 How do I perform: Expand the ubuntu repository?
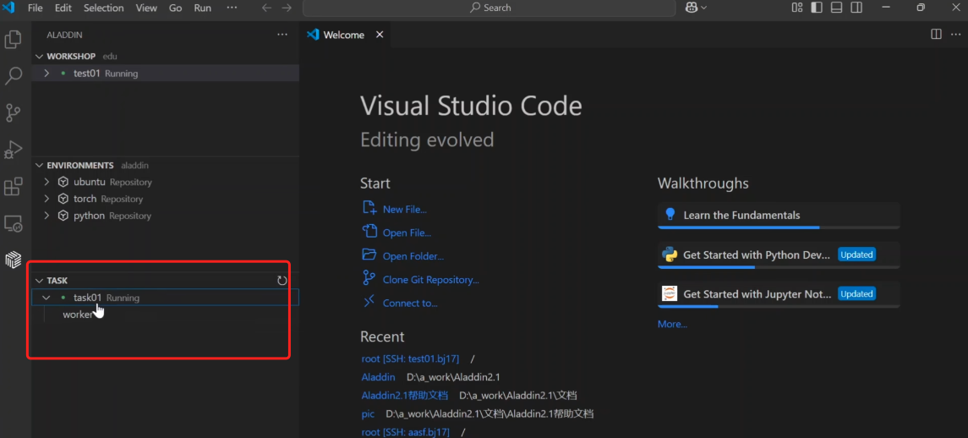[46, 183]
